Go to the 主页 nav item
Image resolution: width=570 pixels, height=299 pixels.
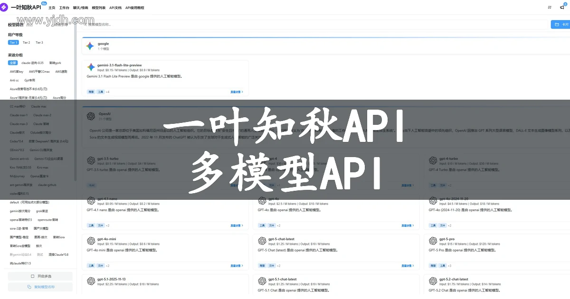click(x=52, y=8)
